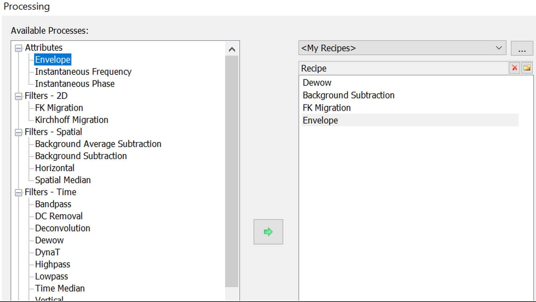Select Envelope entry in the recipe list
Screen dimensions: 536x302
point(320,120)
